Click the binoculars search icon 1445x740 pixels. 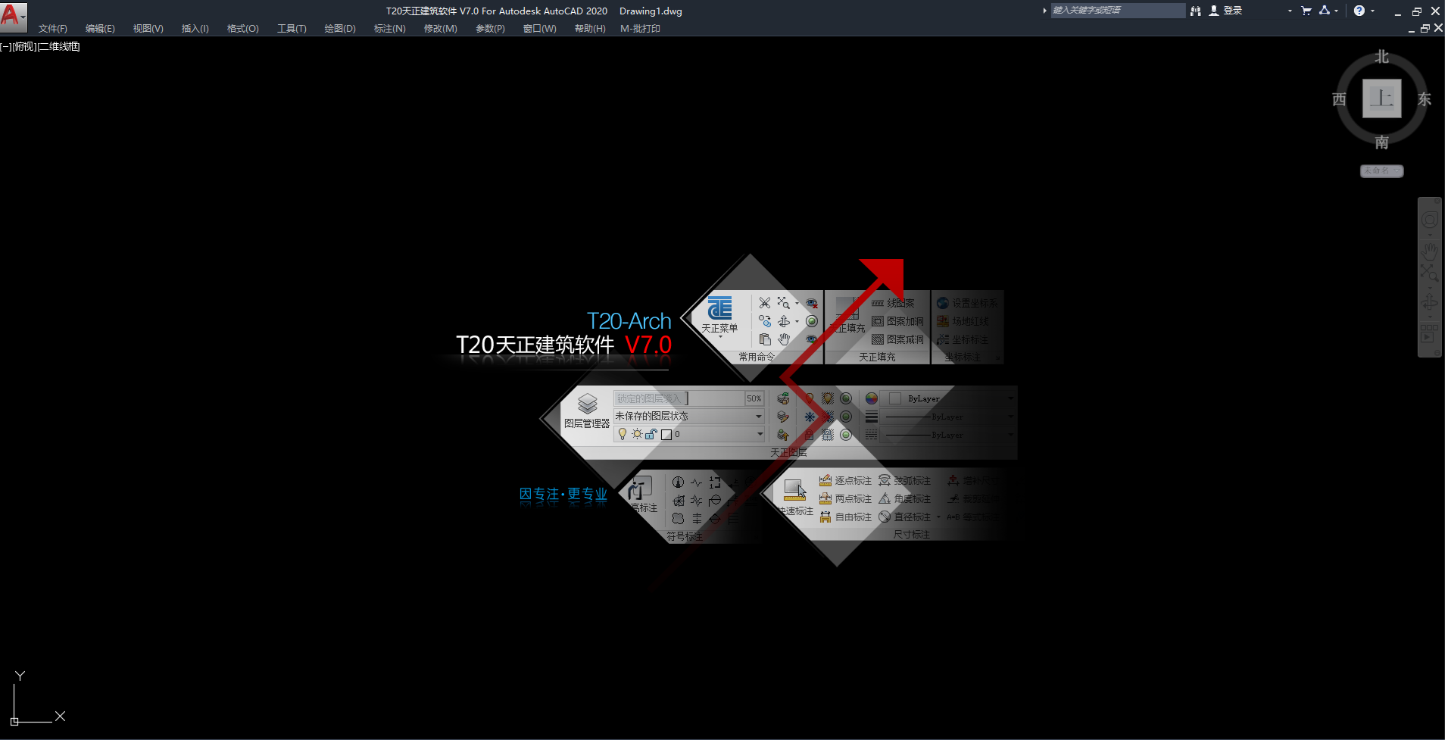pos(1196,11)
